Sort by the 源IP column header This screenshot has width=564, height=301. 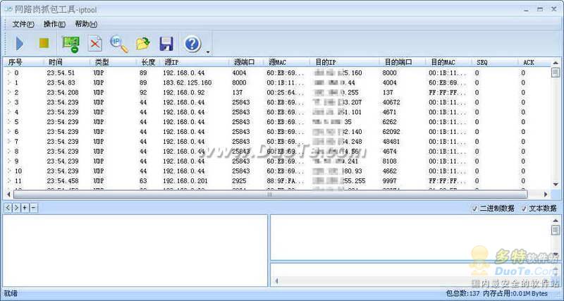pos(195,63)
